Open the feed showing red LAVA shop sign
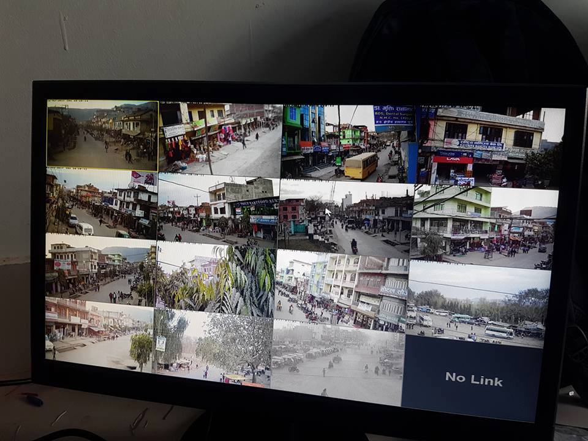Viewport: 588px width, 441px height. (x=490, y=148)
